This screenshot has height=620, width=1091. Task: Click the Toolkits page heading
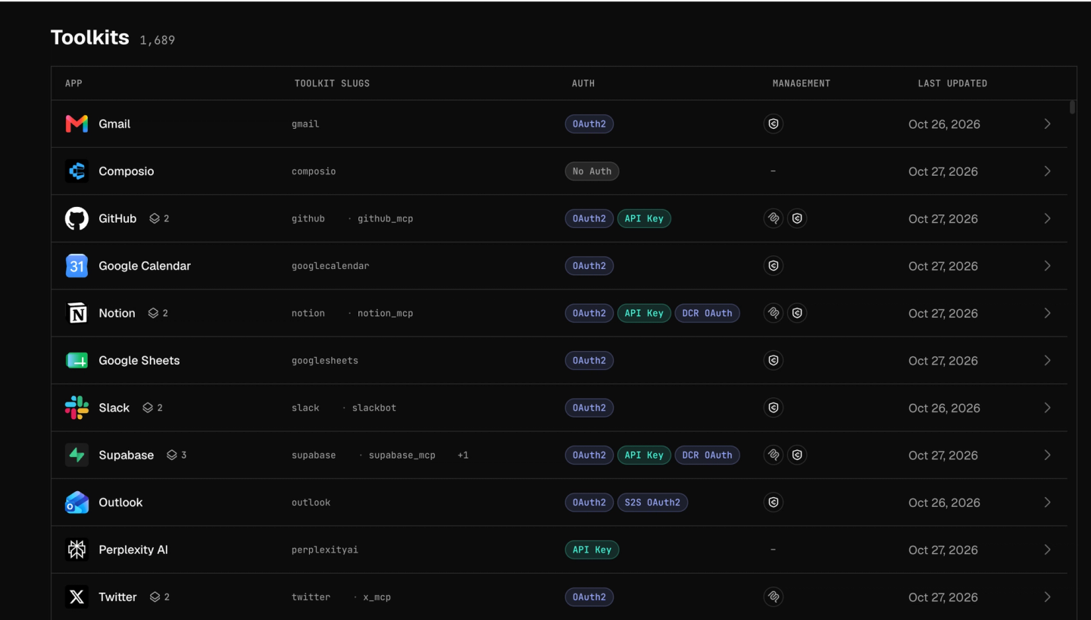click(89, 37)
